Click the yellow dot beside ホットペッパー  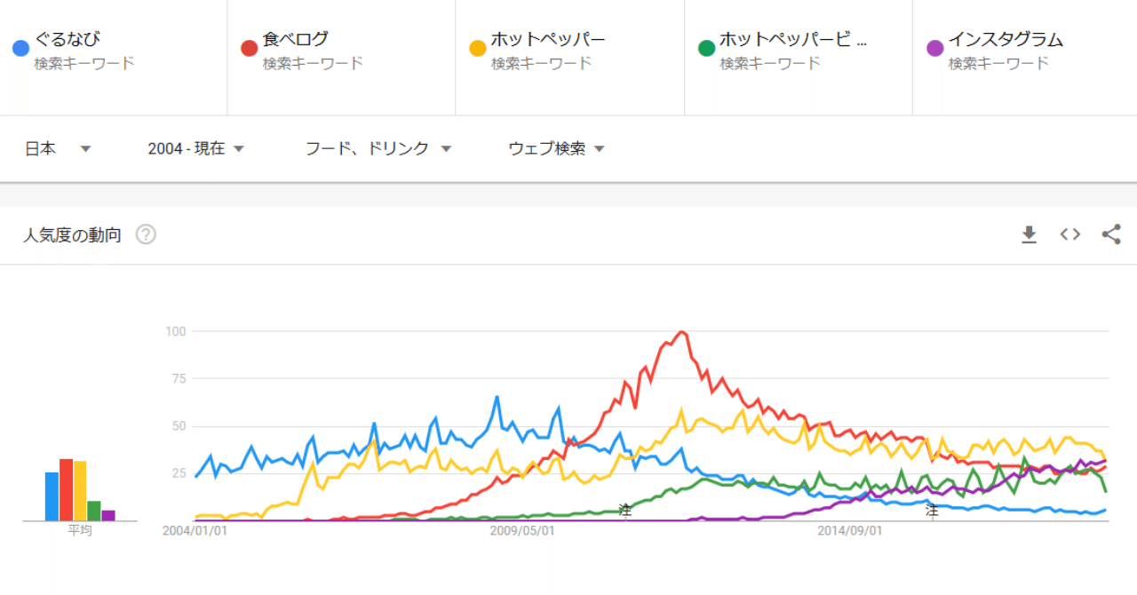(477, 47)
